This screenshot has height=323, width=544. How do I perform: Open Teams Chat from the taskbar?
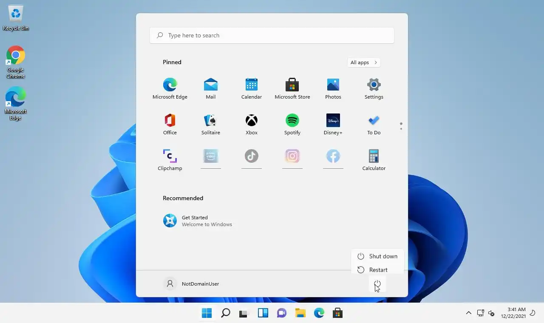point(282,313)
